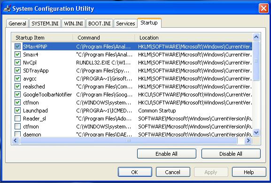
Task: Enable the Reader_sl startup checkbox
Action: tap(17, 118)
